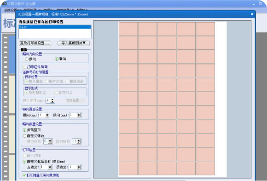Click the 左边距 stepper arrows

pos(50,167)
